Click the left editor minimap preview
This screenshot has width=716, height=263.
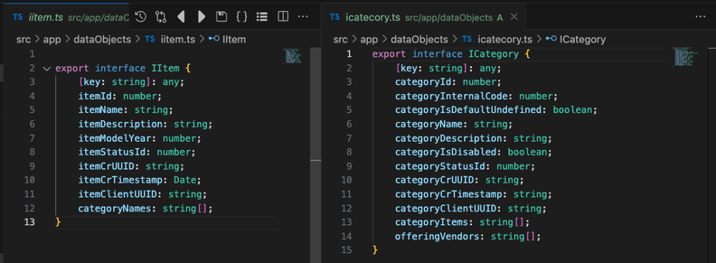(x=293, y=56)
